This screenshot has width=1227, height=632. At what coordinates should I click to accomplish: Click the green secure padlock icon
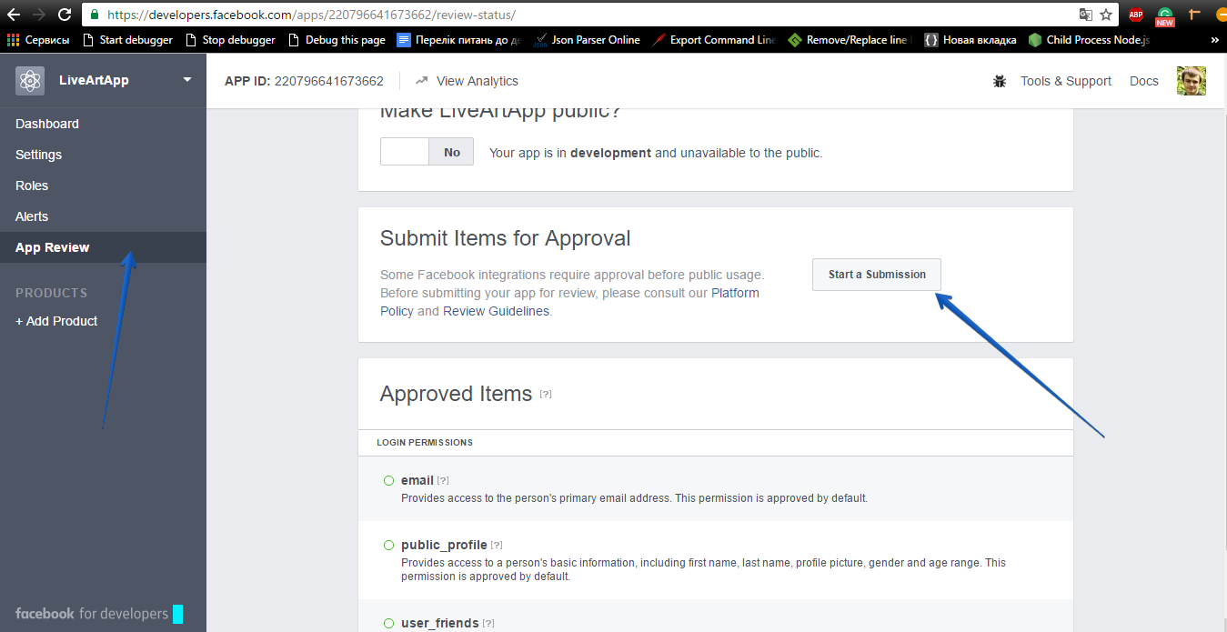point(95,15)
